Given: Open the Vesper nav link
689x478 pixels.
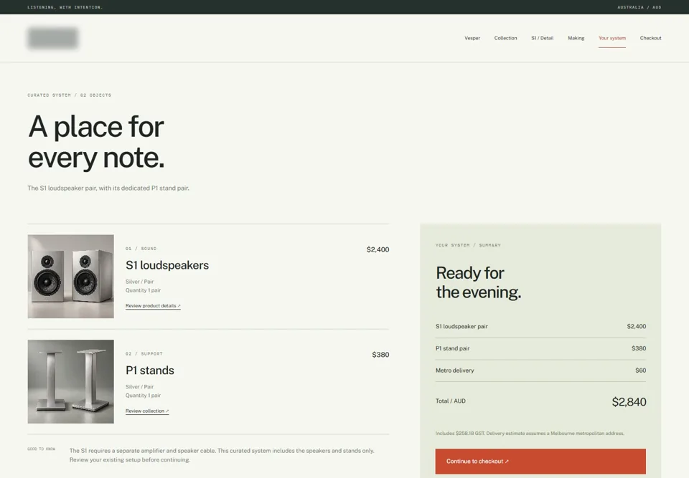Looking at the screenshot, I should (x=472, y=38).
